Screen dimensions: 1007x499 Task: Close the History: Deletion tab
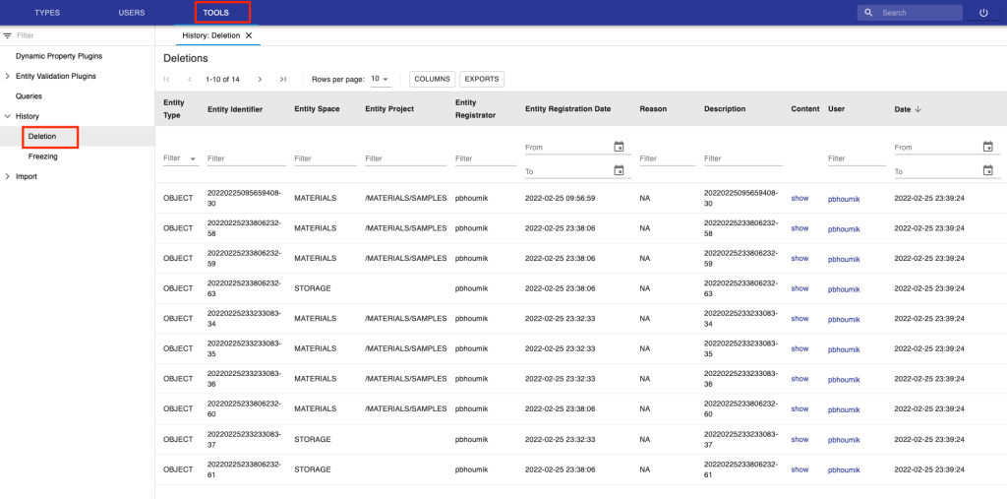point(249,35)
